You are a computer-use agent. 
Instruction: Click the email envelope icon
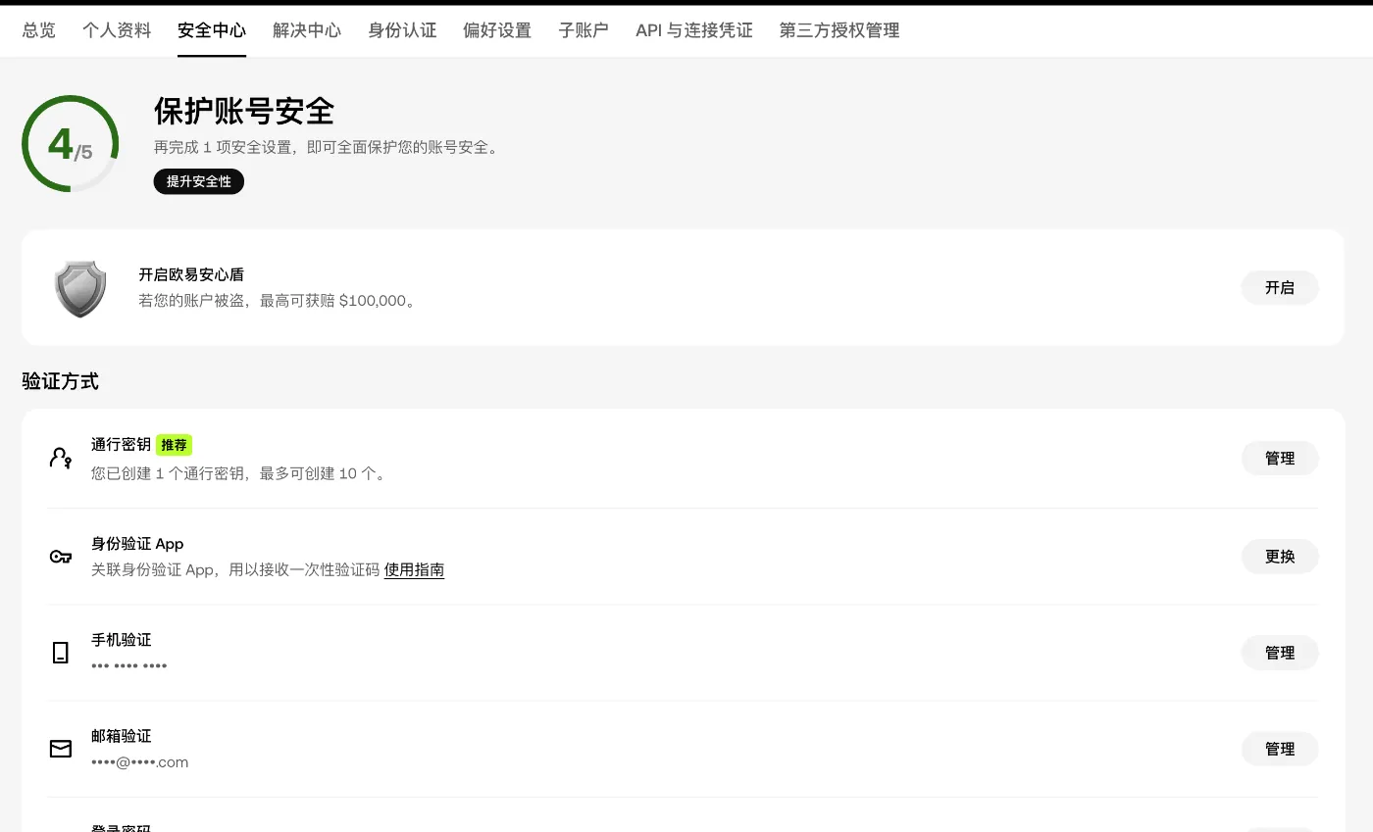61,749
